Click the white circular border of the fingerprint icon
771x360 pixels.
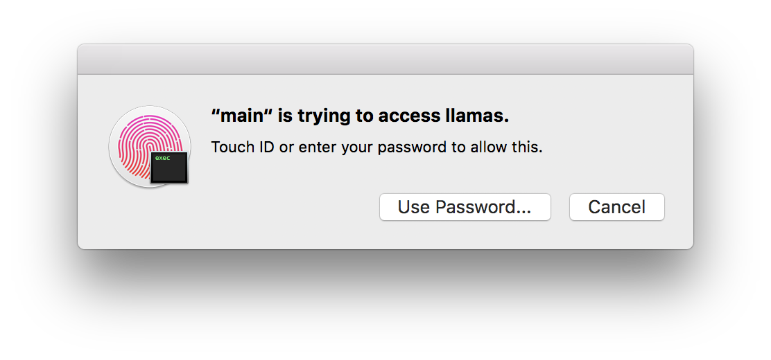tap(113, 145)
